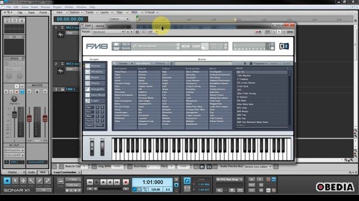
Task: Select the arrow Select tool
Action: point(15,181)
